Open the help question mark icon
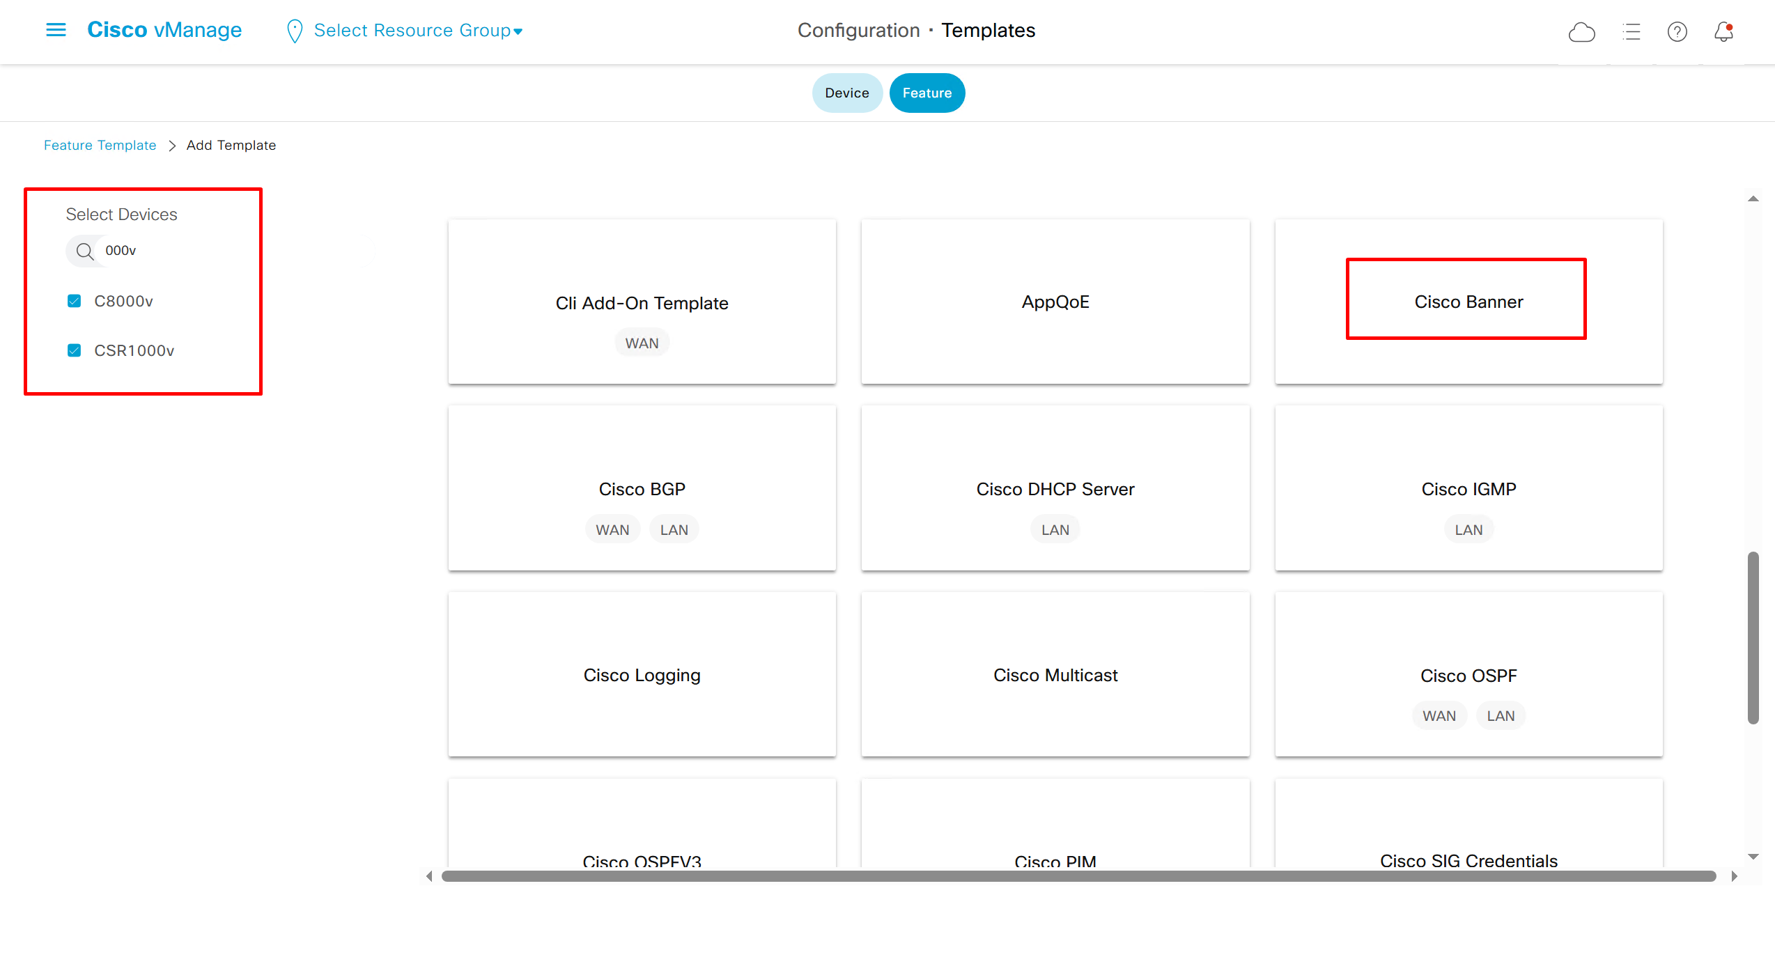 (x=1677, y=32)
